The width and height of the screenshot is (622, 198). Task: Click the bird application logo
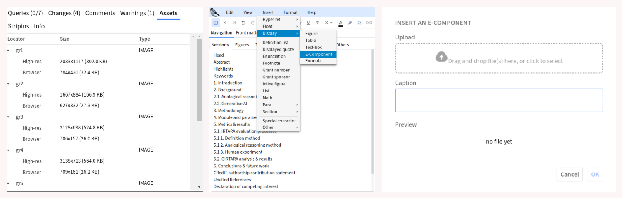point(215,12)
